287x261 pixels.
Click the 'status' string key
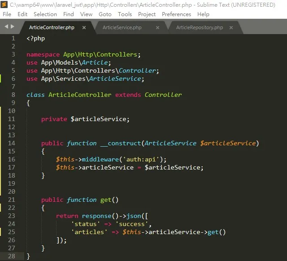pos(86,224)
